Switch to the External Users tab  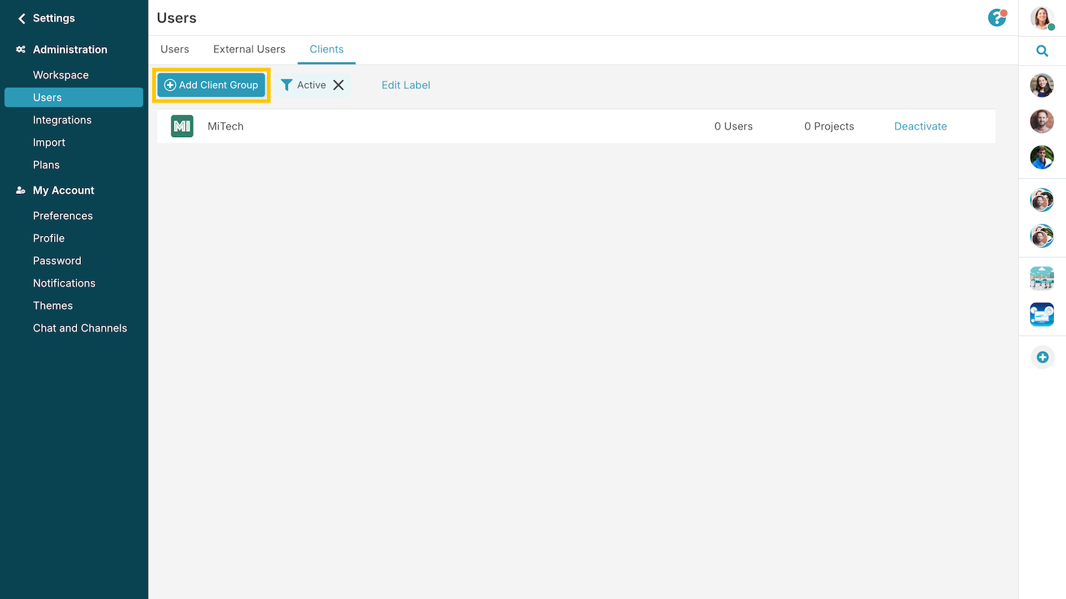tap(250, 49)
